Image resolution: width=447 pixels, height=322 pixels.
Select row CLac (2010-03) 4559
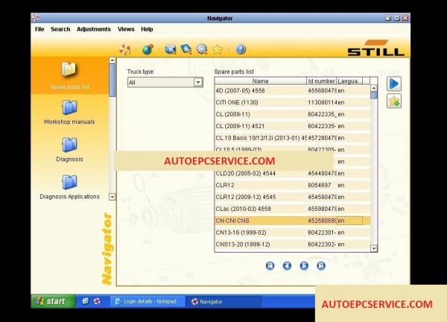(x=293, y=209)
